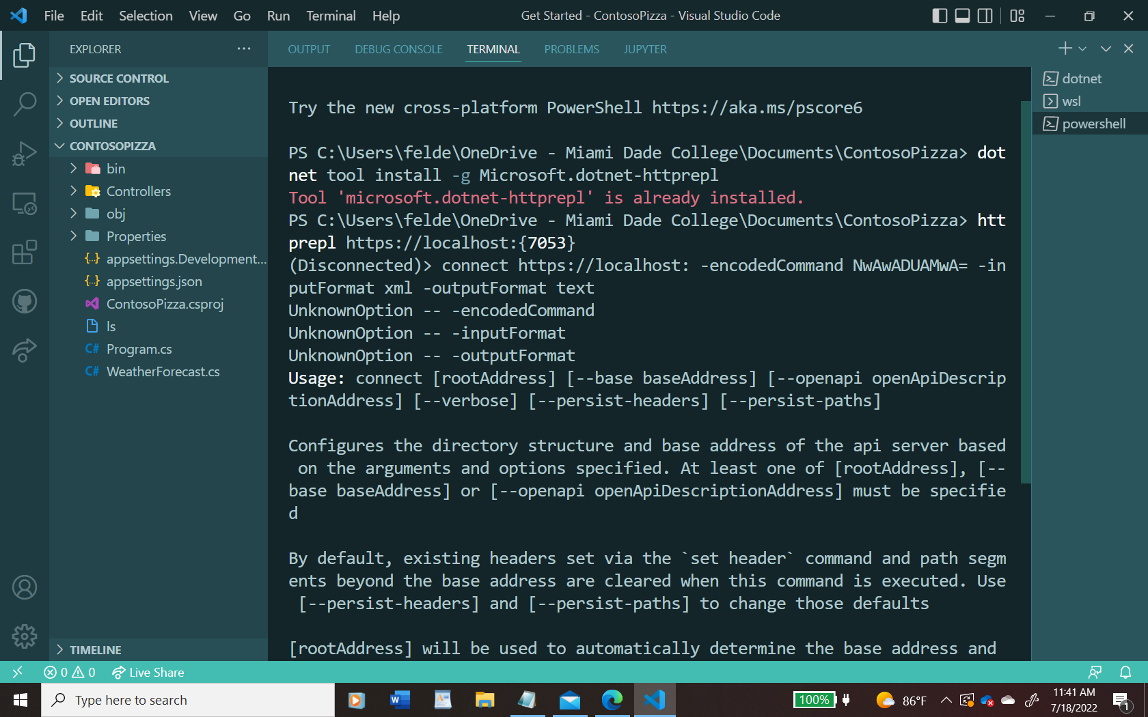Viewport: 1148px width, 717px height.
Task: Expand the Properties folder
Action: point(159,236)
